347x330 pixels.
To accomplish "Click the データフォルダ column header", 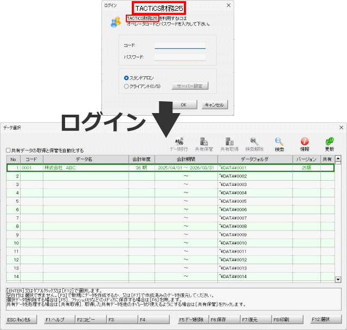I will 255,159.
